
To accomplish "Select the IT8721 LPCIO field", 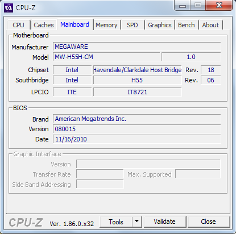I will [x=138, y=92].
